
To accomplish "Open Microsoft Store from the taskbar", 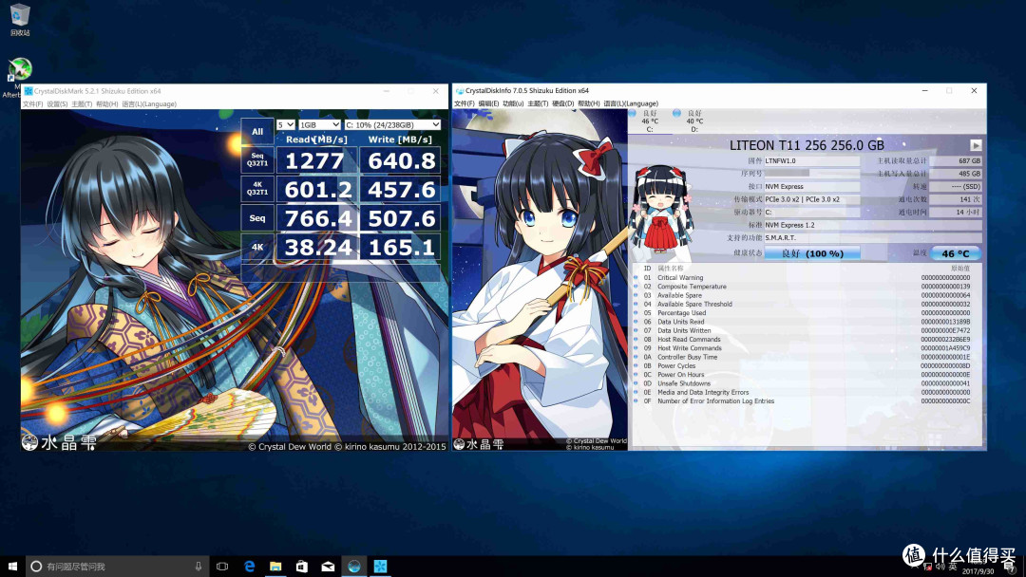I will tap(302, 566).
